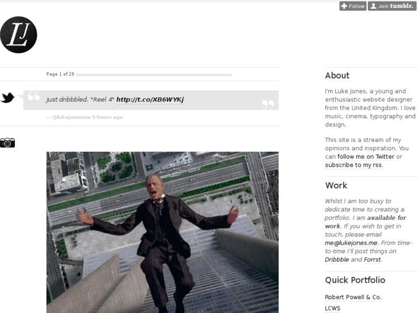Click the 5 hours ago timestamp
418x313 pixels.
[108, 117]
